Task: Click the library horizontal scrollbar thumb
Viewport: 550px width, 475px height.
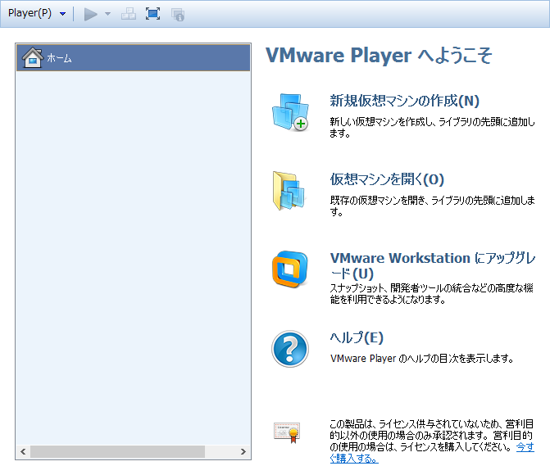Action: click(x=117, y=451)
